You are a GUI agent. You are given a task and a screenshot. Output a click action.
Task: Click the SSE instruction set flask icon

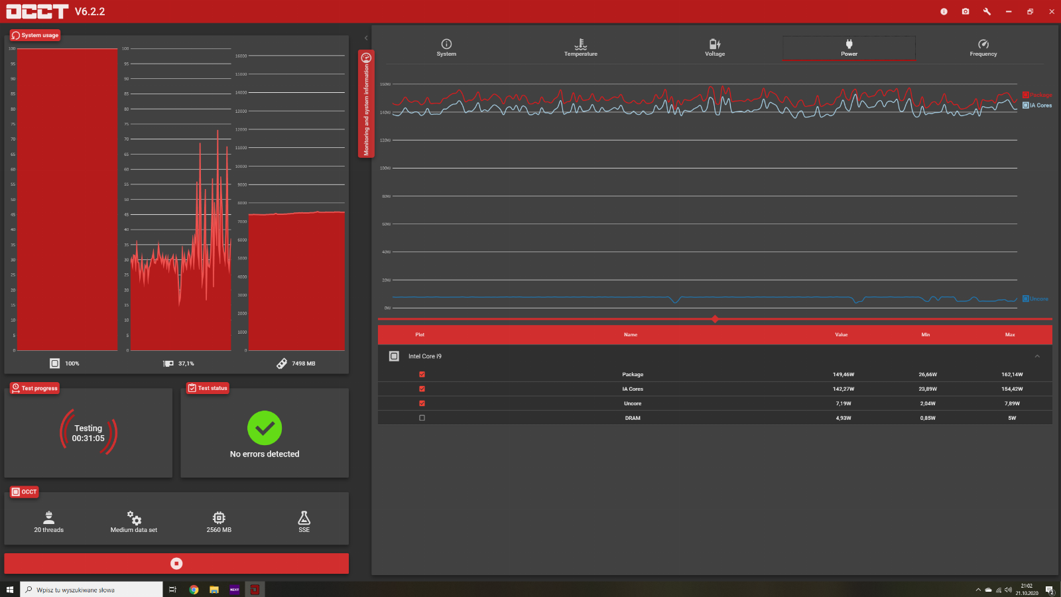pos(304,517)
